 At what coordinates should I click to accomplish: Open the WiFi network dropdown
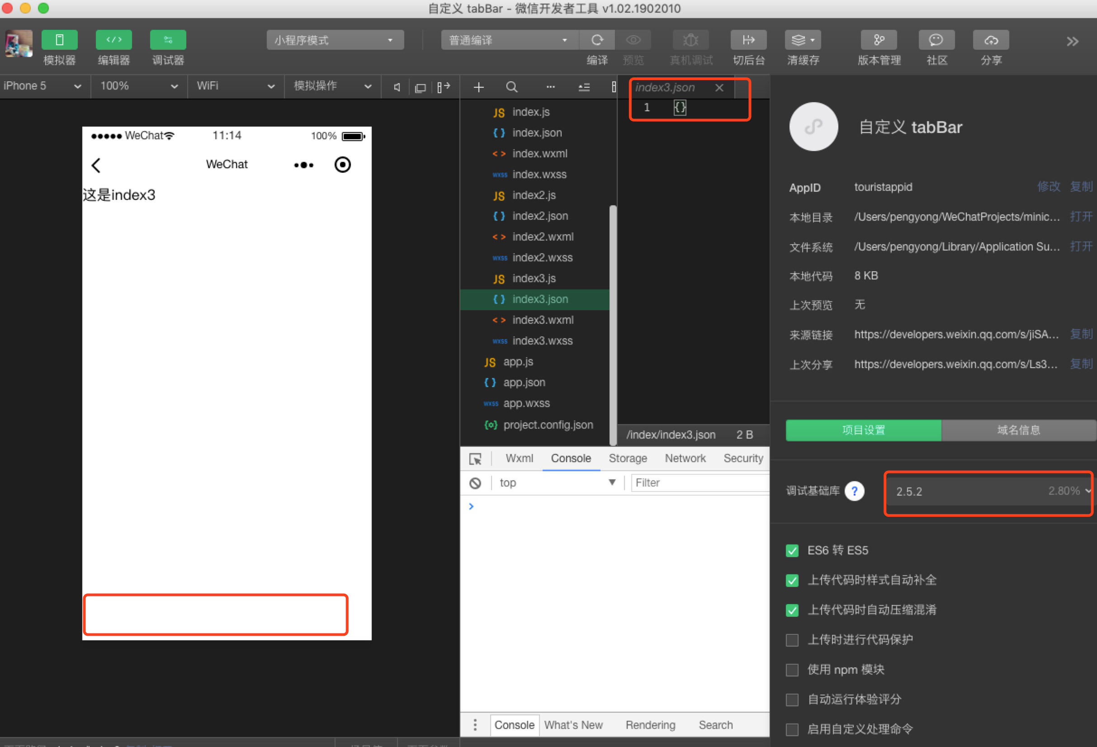click(x=236, y=86)
